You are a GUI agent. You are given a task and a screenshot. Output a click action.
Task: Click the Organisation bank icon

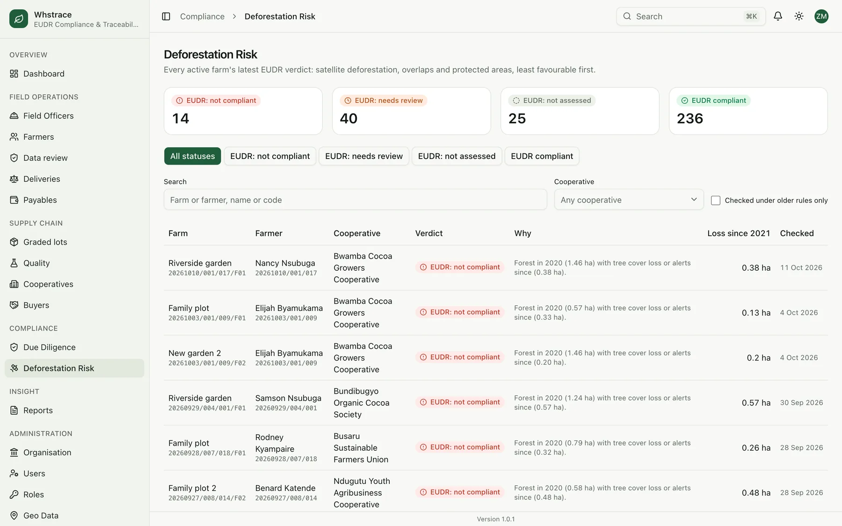(14, 453)
